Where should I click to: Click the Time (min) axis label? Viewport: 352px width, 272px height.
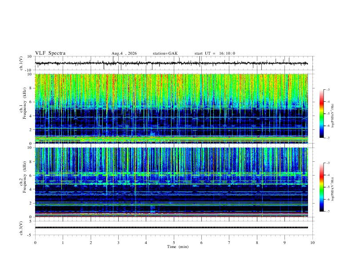(x=178, y=247)
